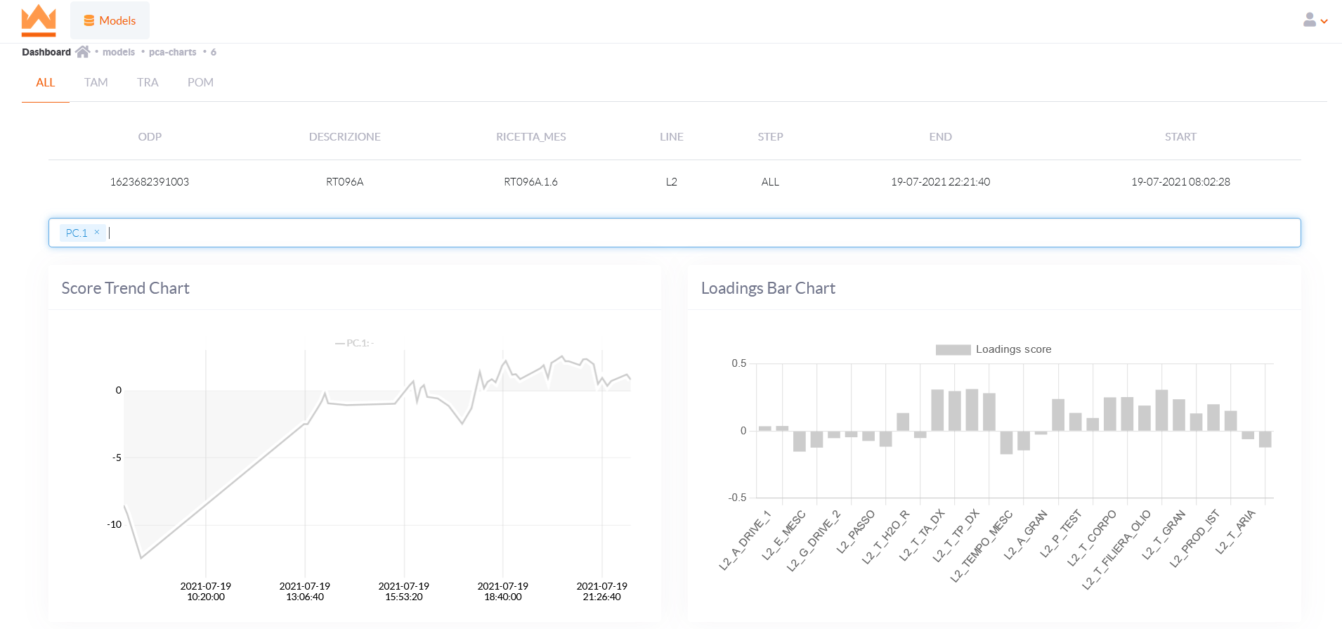Switch to the ALL tab
The image size is (1342, 629).
tap(45, 82)
